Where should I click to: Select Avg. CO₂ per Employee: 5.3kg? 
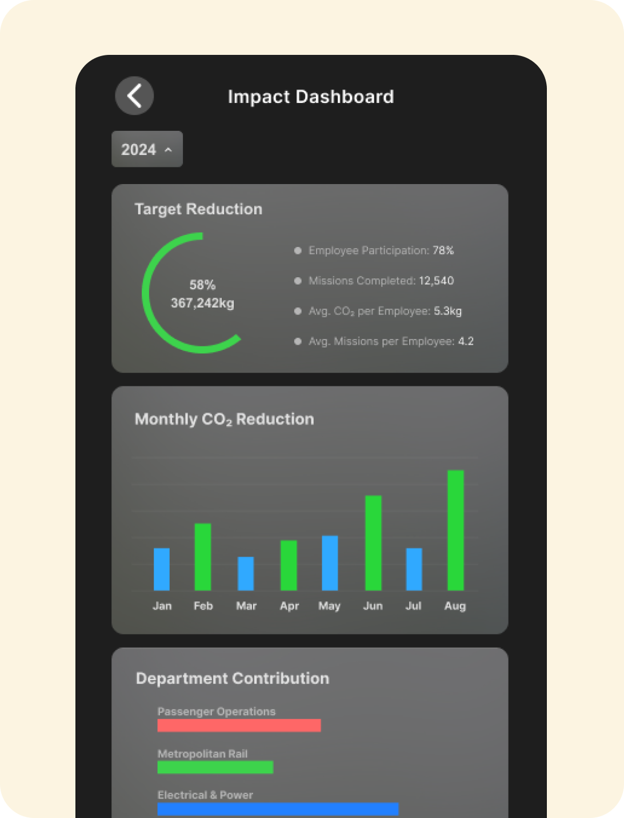pyautogui.click(x=378, y=311)
